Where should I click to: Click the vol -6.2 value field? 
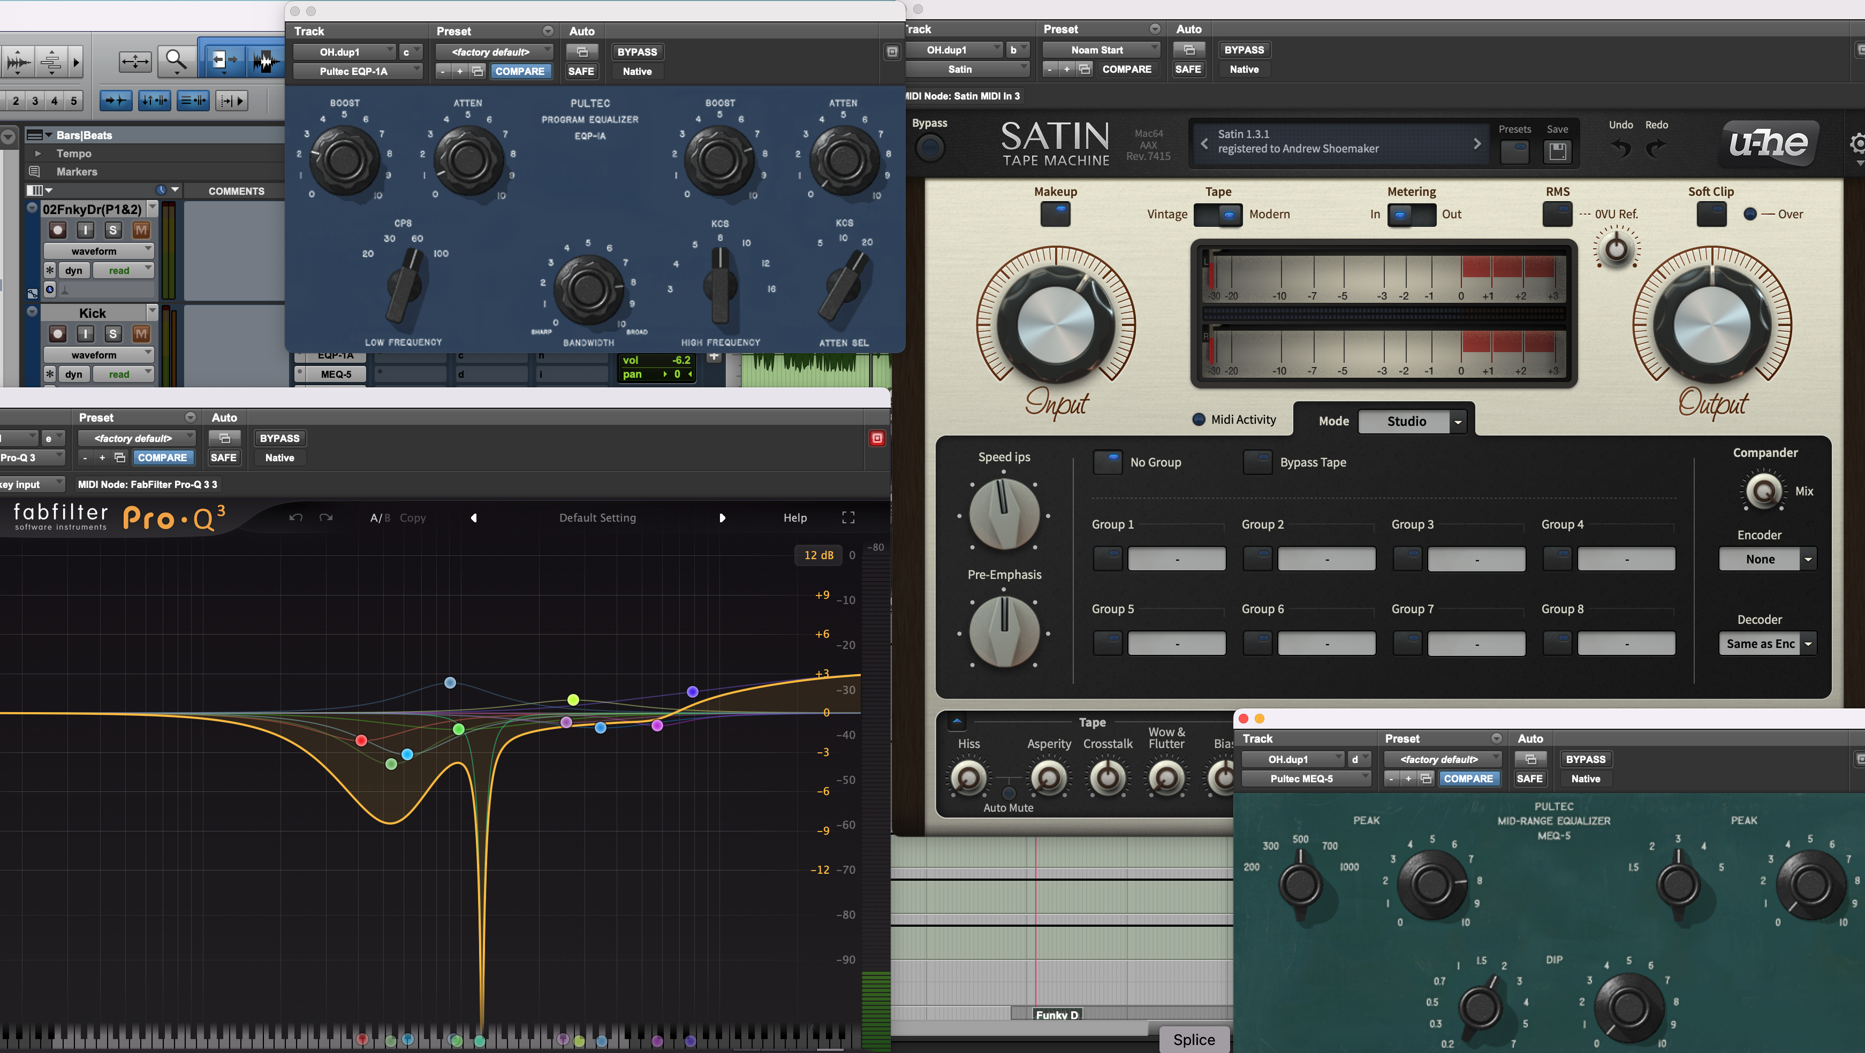[657, 360]
